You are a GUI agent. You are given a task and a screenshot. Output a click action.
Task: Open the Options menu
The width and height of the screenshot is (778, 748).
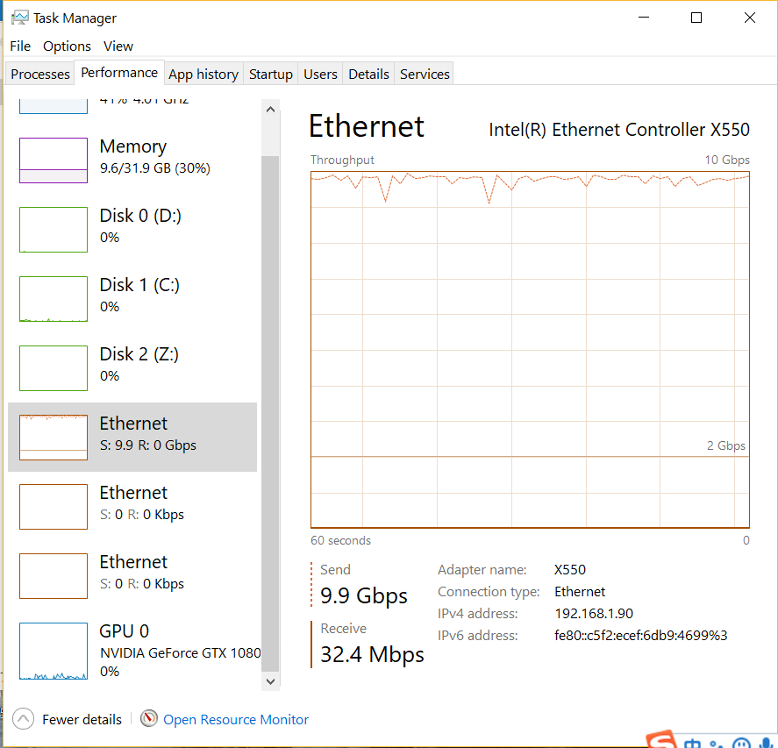coord(67,46)
